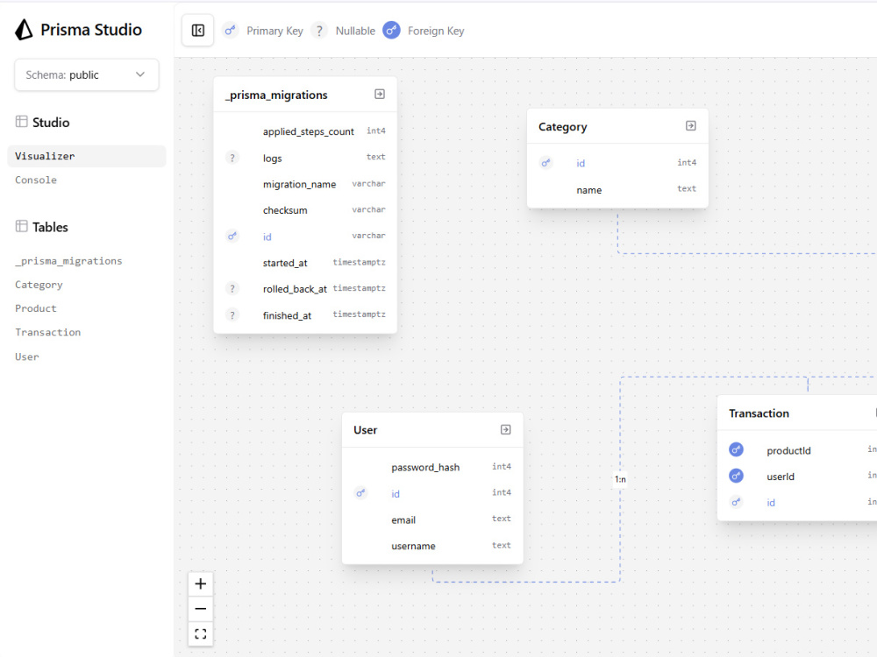Click the User table header title

coord(365,430)
